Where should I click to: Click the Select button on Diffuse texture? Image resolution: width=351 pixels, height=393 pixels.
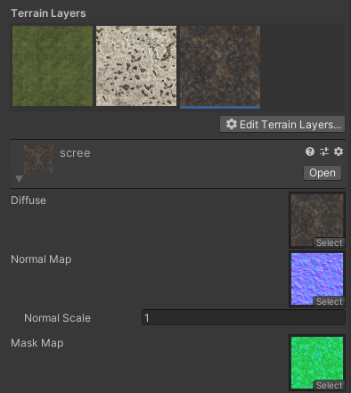329,242
